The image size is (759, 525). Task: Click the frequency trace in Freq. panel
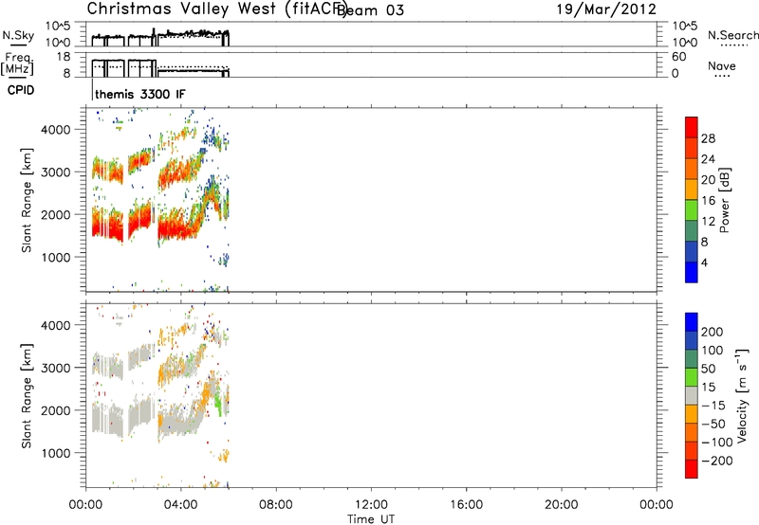click(159, 67)
